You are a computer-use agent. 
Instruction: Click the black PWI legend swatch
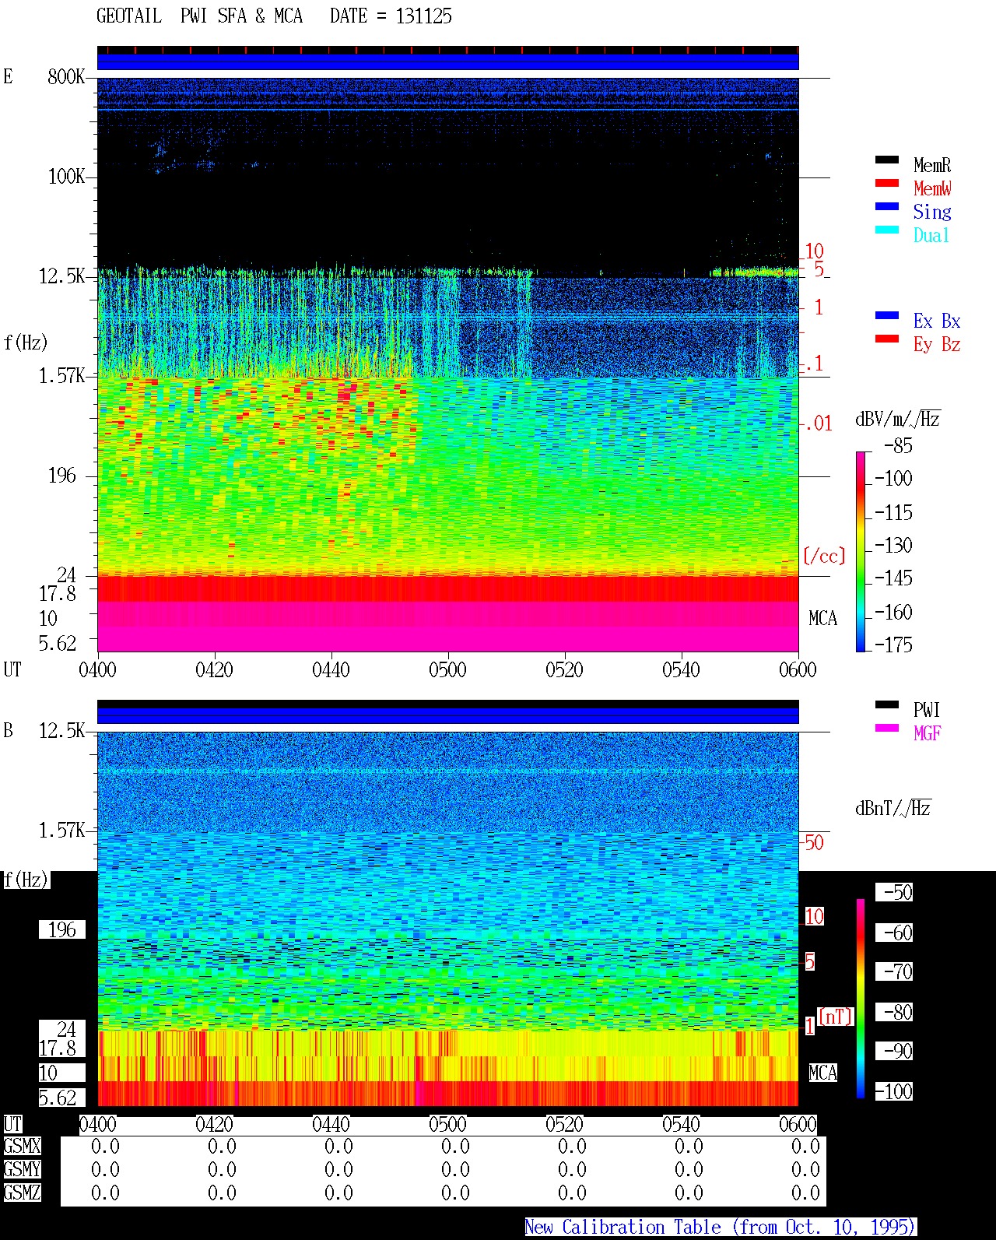pyautogui.click(x=887, y=705)
